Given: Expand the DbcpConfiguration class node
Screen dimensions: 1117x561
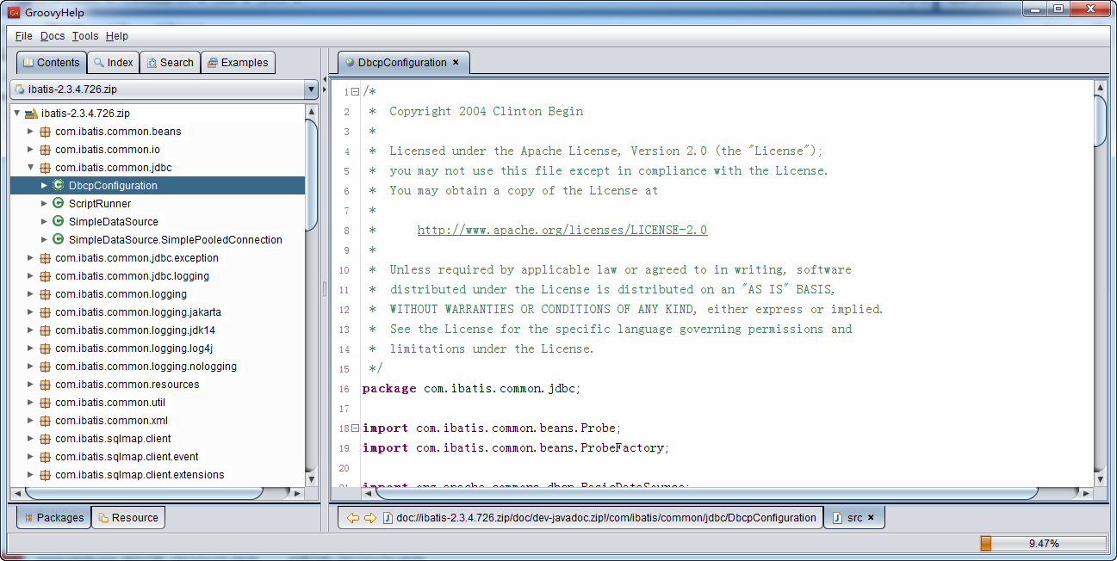Looking at the screenshot, I should pyautogui.click(x=44, y=186).
